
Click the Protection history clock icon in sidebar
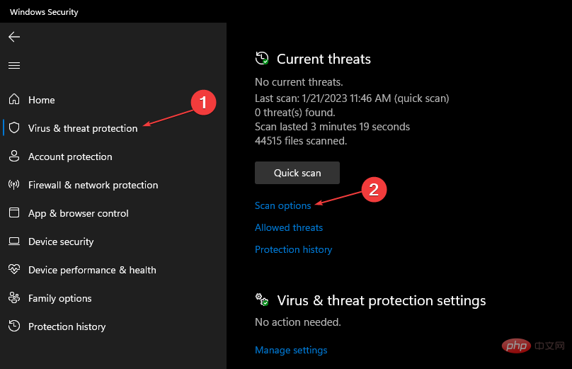14,326
